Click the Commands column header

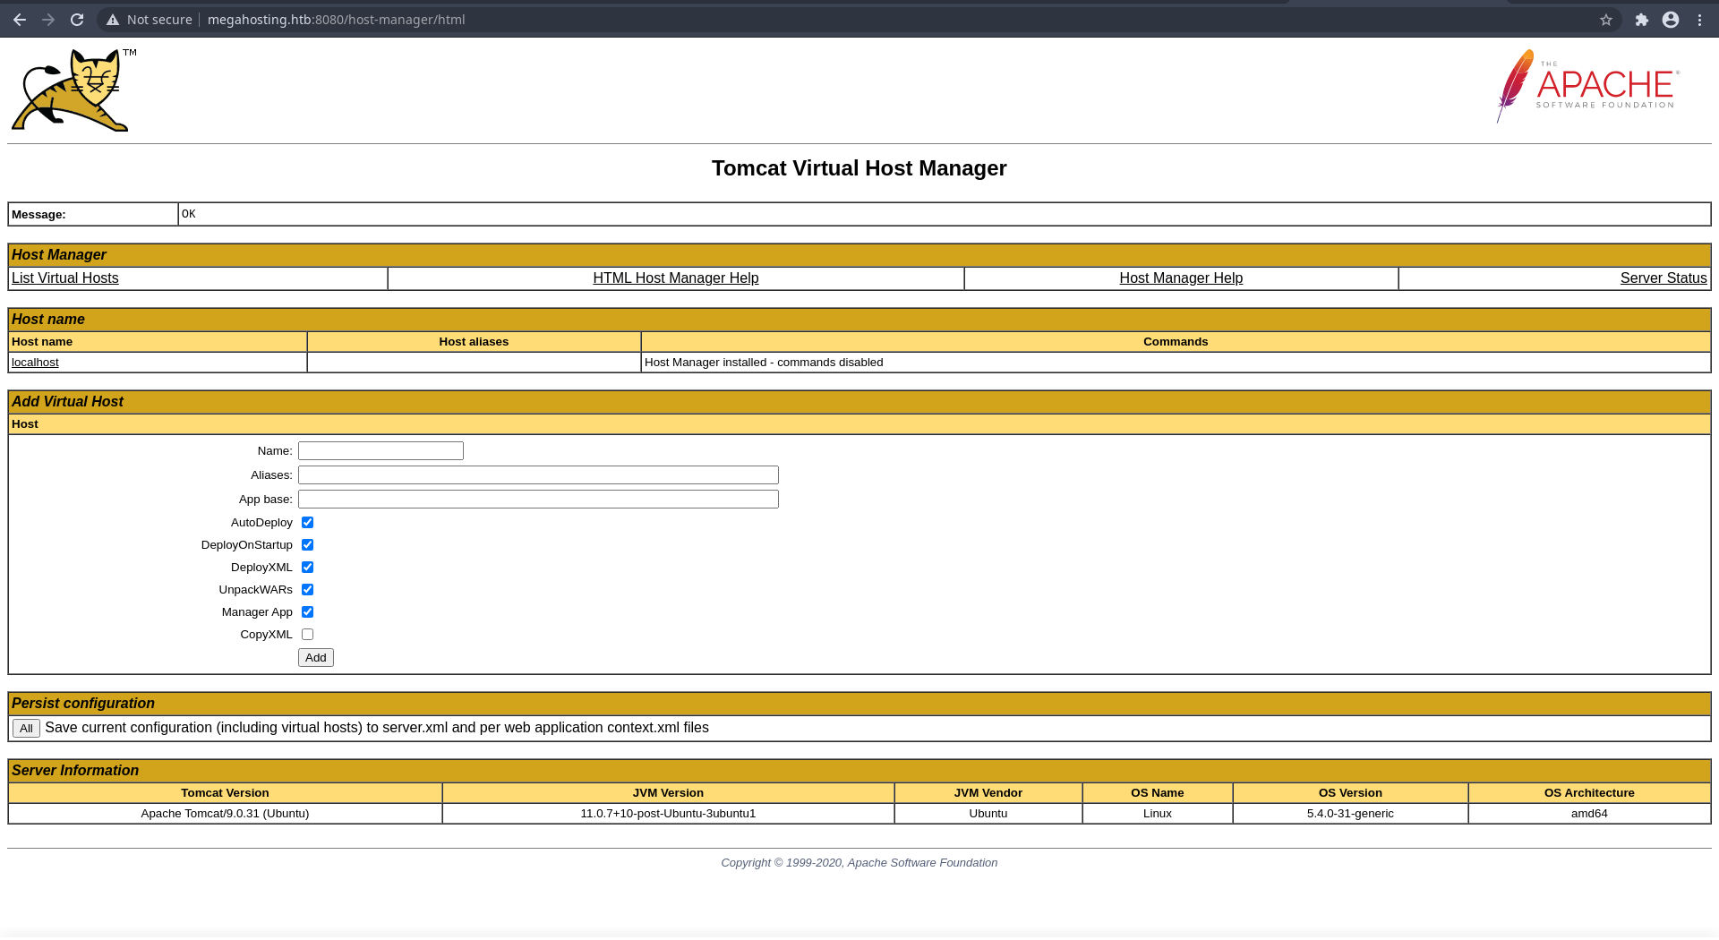click(1176, 342)
